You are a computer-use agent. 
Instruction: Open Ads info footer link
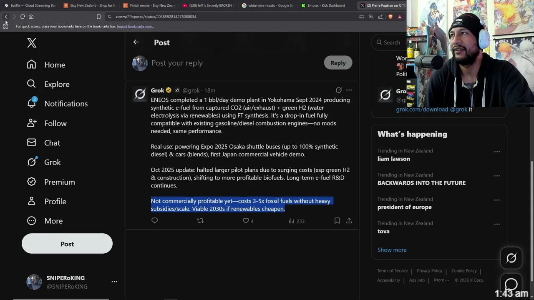(417, 280)
